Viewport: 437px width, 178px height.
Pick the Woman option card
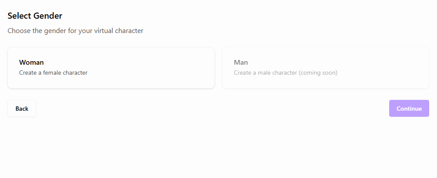[111, 68]
